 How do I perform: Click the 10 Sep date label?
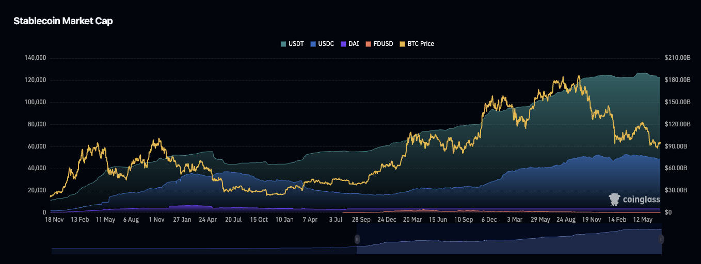pyautogui.click(x=464, y=220)
